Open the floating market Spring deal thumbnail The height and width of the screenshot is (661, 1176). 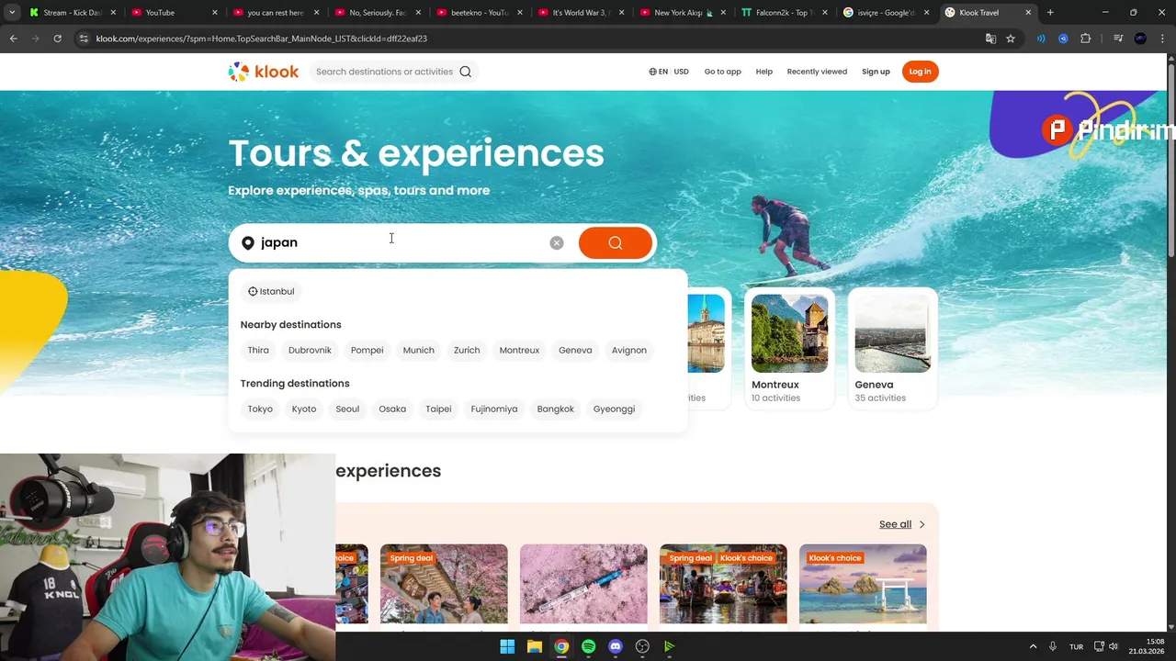[723, 584]
